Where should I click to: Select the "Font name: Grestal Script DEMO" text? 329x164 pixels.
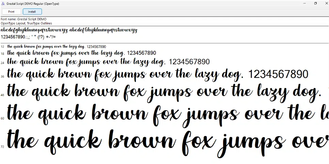click(x=24, y=19)
